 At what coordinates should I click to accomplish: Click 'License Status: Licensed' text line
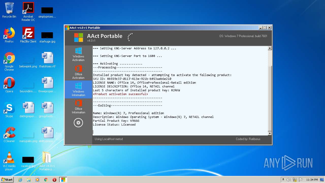(x=114, y=125)
